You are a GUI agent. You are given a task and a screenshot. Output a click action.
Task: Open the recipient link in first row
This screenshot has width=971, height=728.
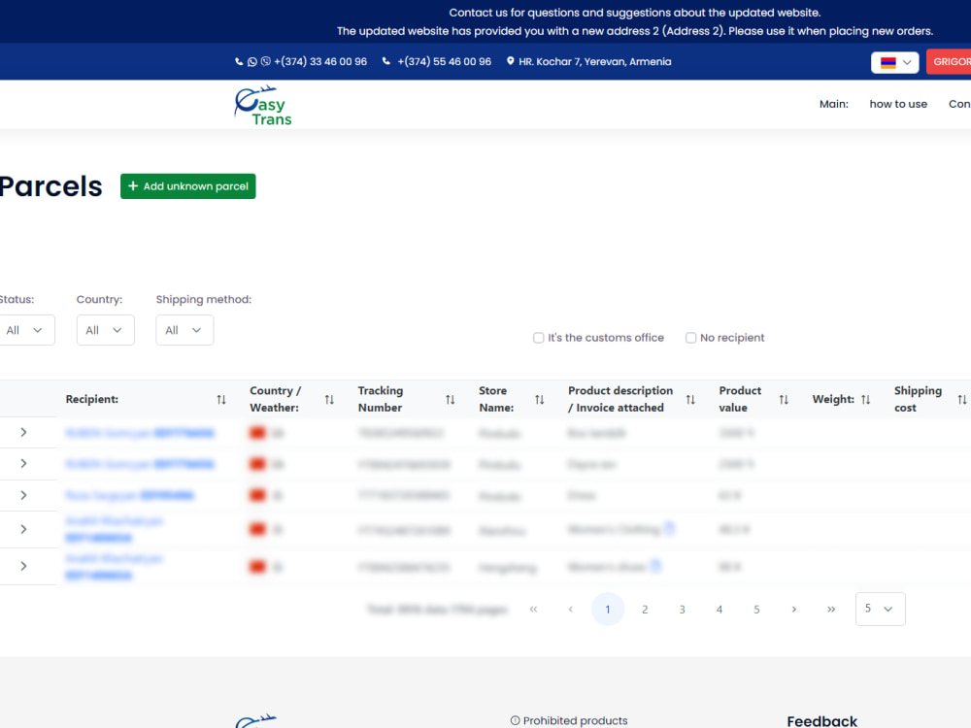pos(140,433)
